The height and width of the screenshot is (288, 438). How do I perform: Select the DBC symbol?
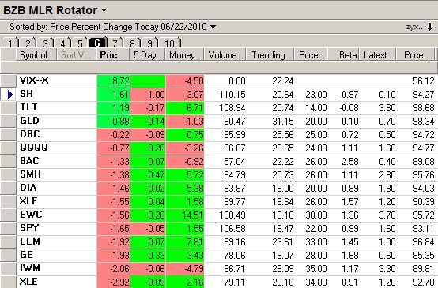click(x=29, y=134)
